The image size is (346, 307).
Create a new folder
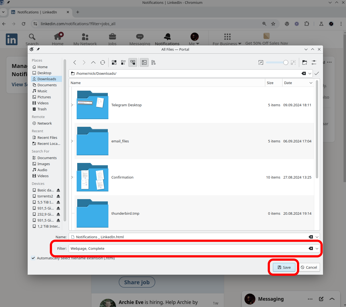pyautogui.click(x=305, y=62)
